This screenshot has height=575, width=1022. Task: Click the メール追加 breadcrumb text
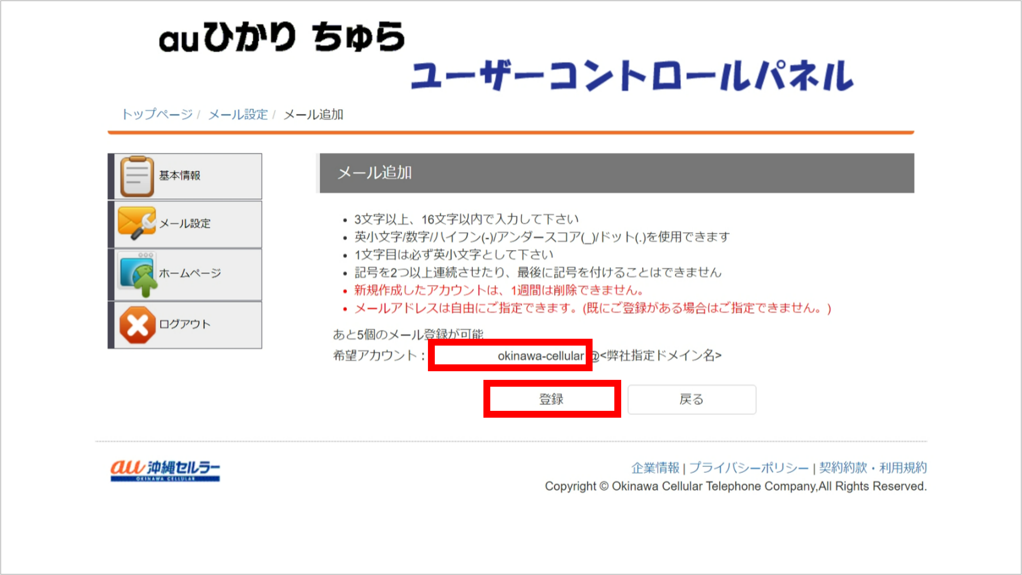313,114
